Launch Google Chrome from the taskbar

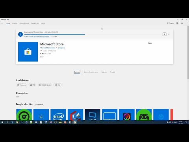pos(17,122)
